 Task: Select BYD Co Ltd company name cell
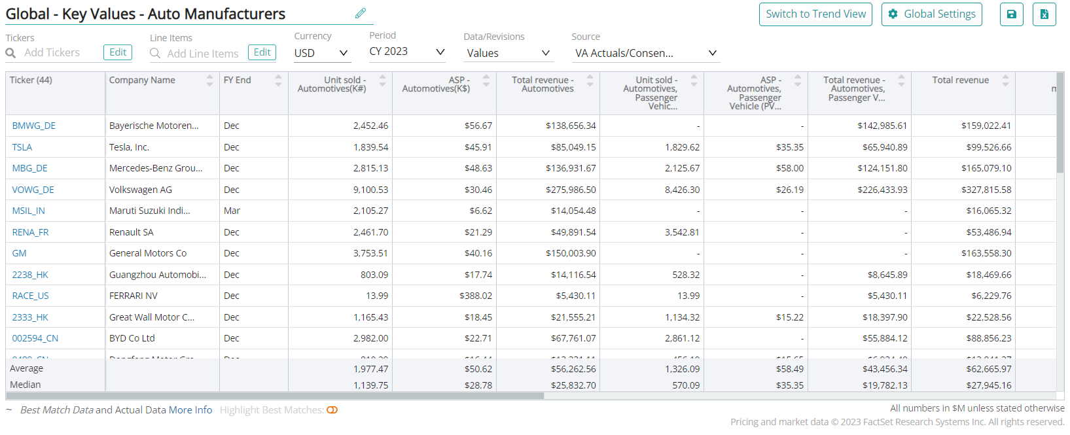point(162,338)
